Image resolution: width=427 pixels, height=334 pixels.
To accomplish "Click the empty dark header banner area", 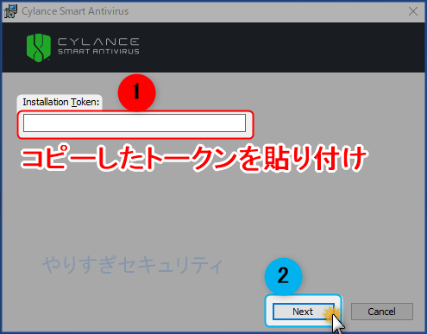I will pyautogui.click(x=282, y=47).
